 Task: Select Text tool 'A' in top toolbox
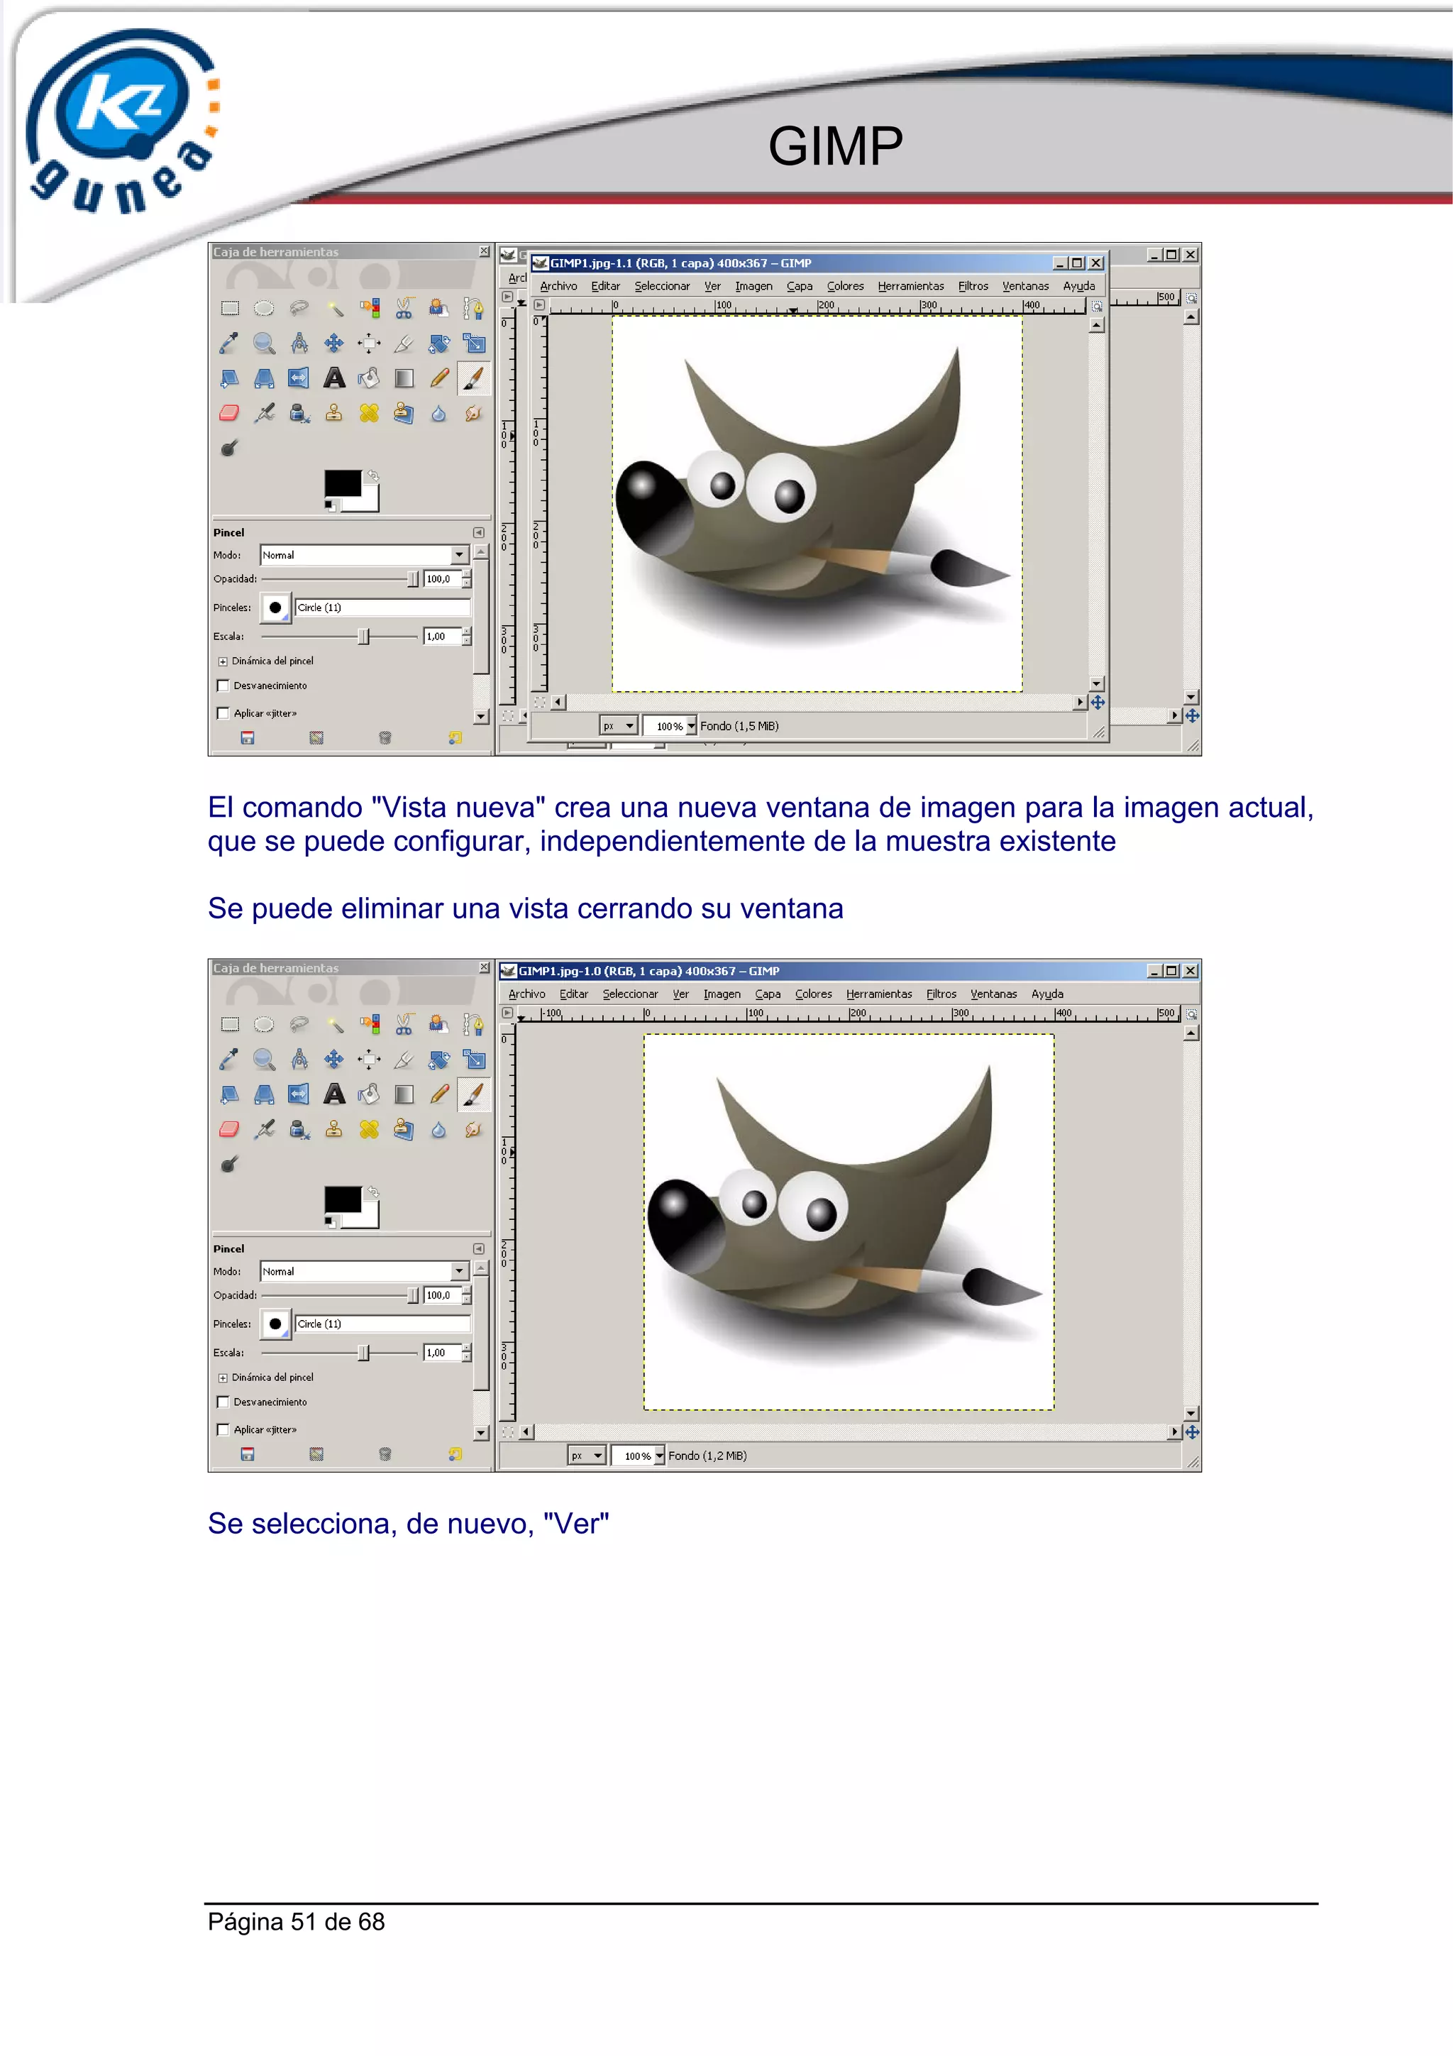pos(334,378)
